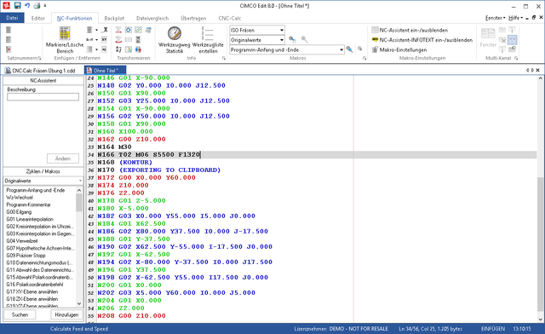Open the Satznummern dialog launcher
545x334 pixels.
40,58
